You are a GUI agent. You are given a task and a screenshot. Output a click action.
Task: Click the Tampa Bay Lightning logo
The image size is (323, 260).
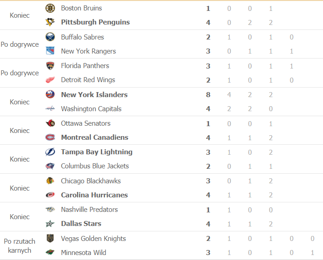coord(50,152)
